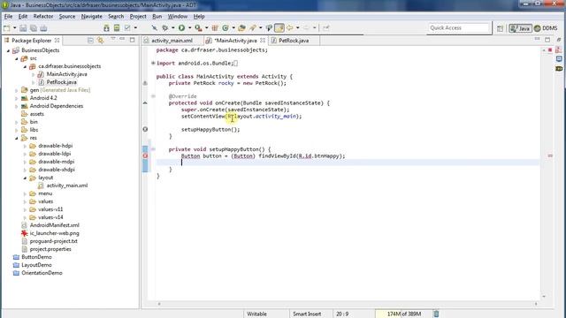Screen dimensions: 566x318
Task: Open the Refactor menu
Action: (x=43, y=17)
